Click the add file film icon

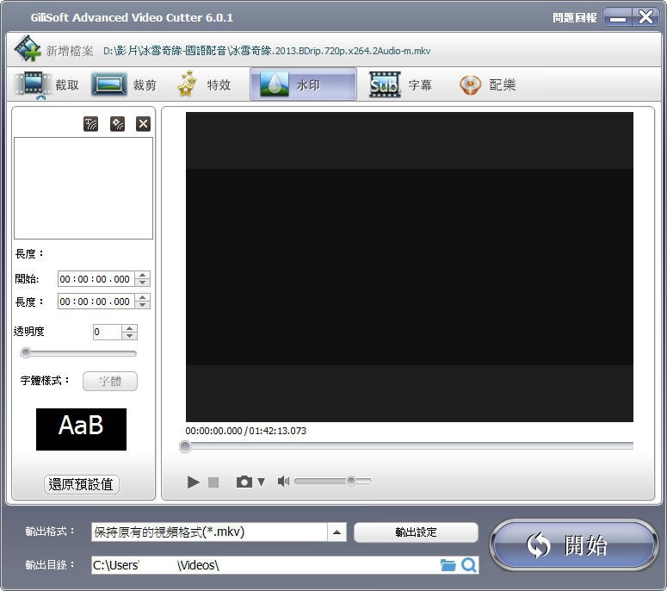[x=28, y=49]
